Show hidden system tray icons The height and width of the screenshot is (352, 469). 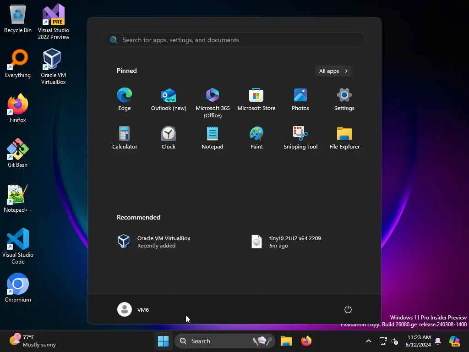369,341
